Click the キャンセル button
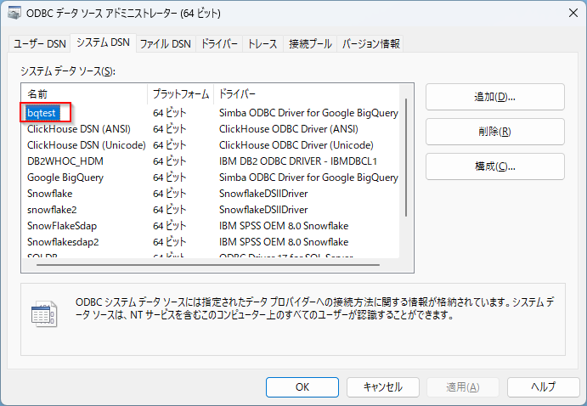 click(x=383, y=387)
